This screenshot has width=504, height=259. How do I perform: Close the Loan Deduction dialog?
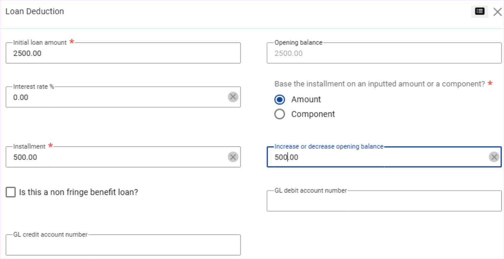(497, 12)
